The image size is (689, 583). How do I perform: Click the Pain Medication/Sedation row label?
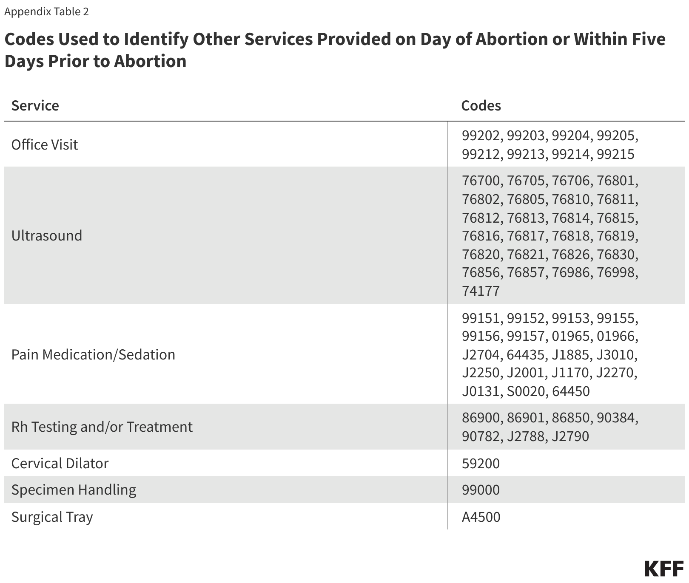(x=93, y=354)
